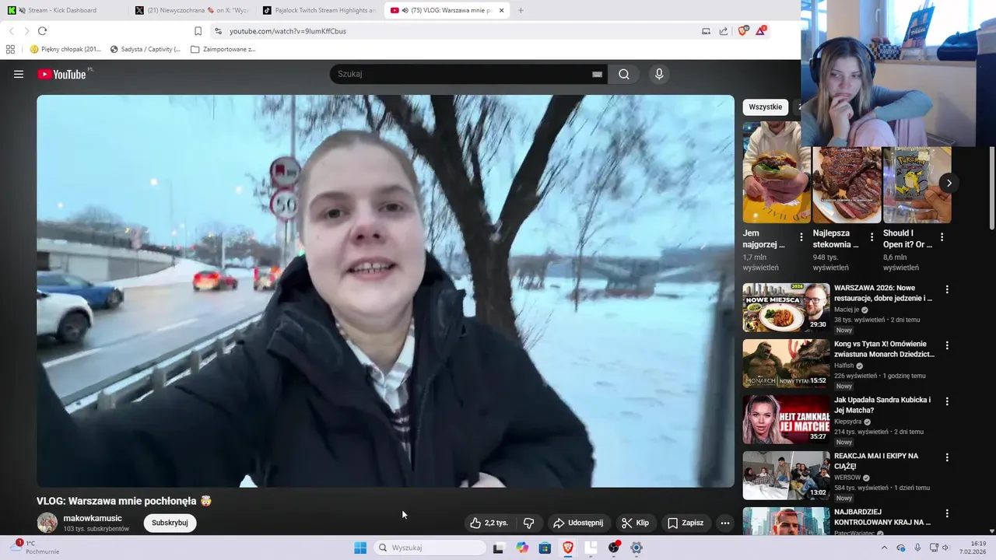This screenshot has height=560, width=996.
Task: Open the YouTube hamburger guide menu
Action: click(19, 75)
